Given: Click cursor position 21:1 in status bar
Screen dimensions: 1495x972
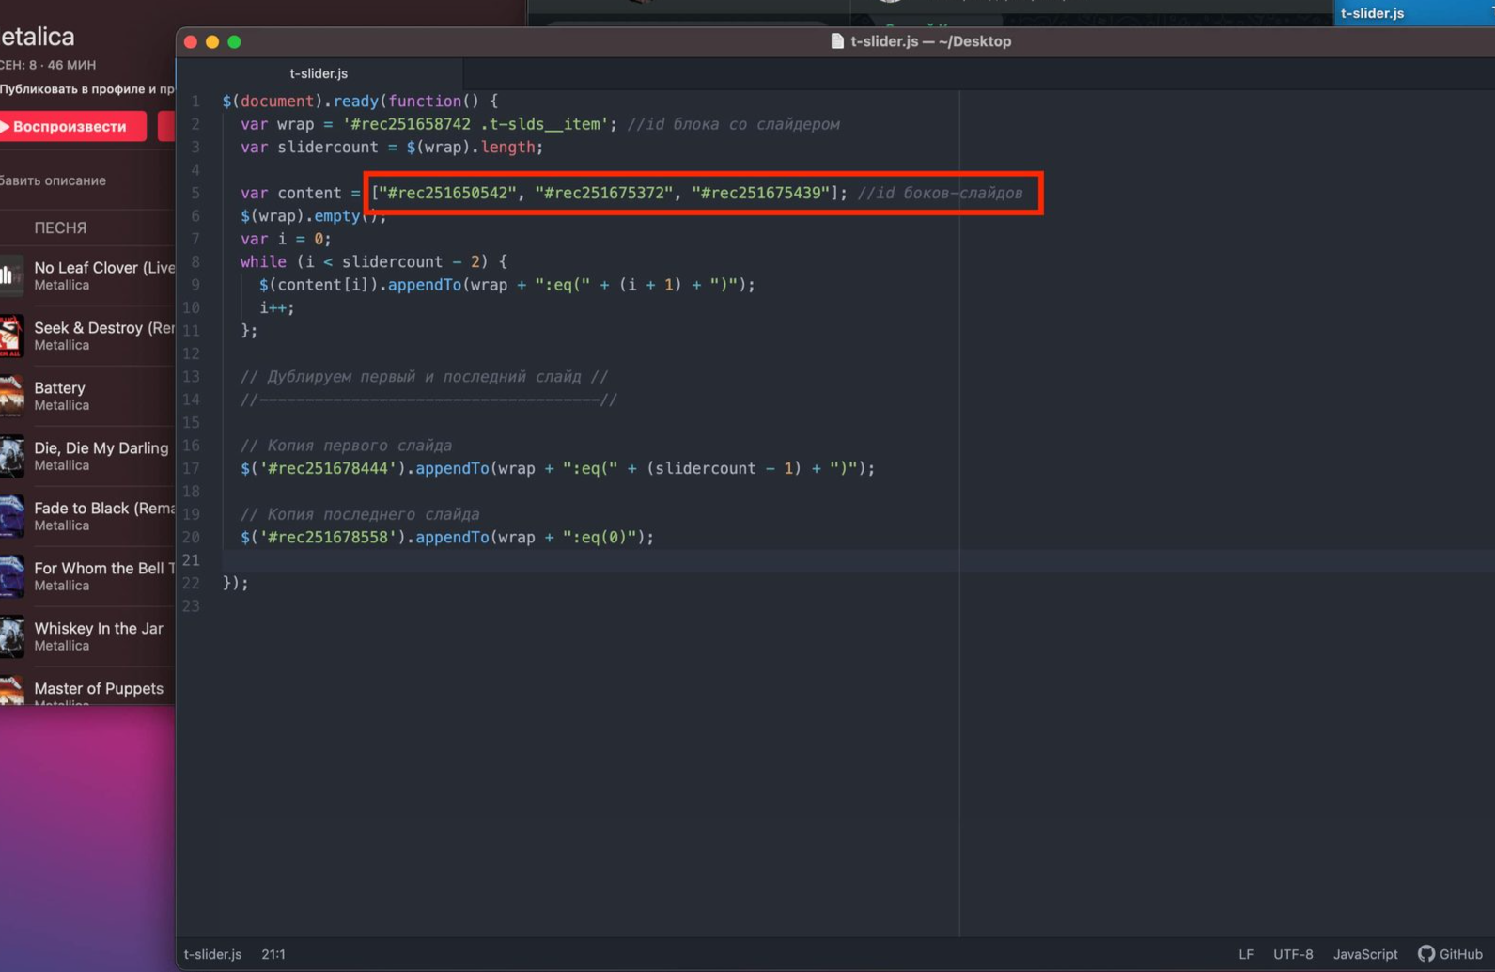Looking at the screenshot, I should coord(273,954).
